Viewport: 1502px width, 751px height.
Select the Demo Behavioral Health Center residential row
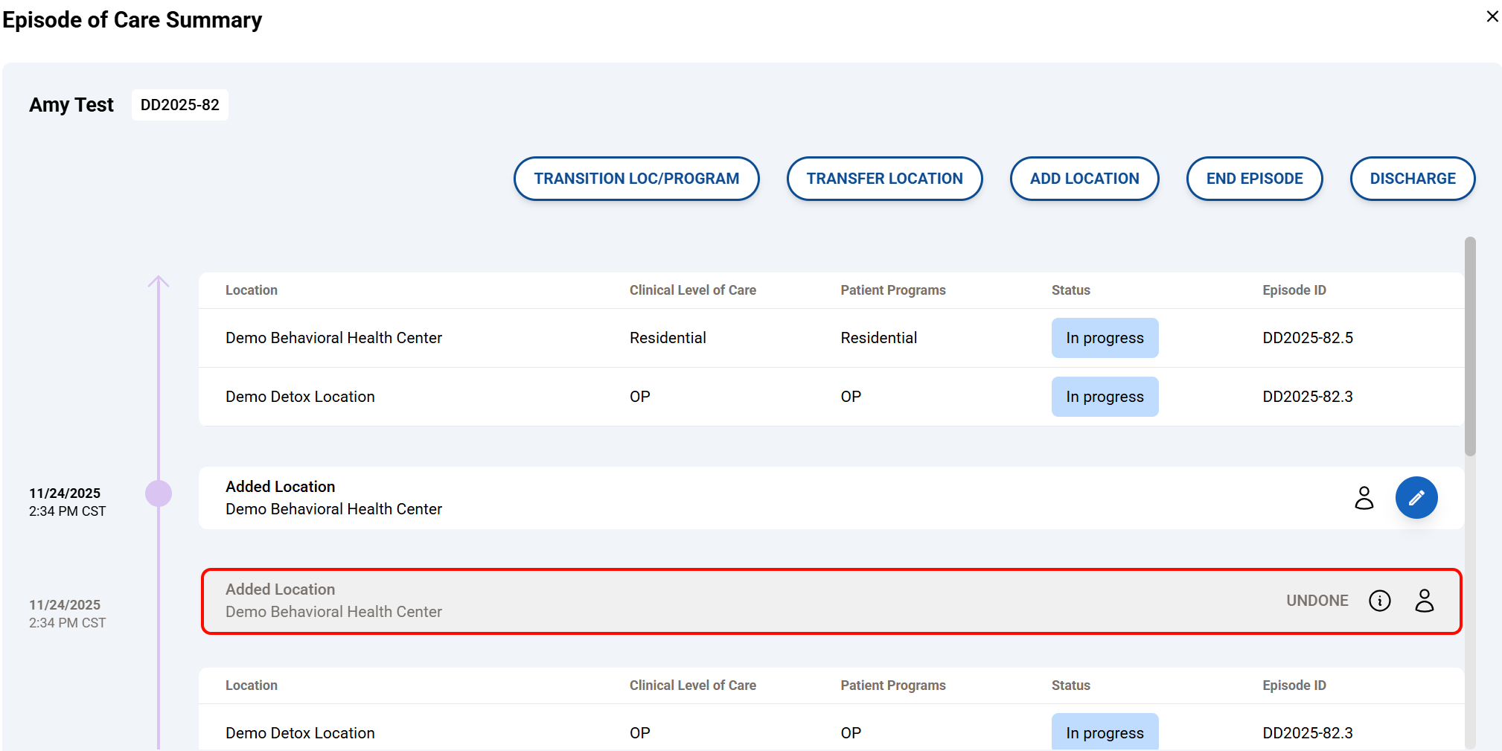tap(333, 338)
